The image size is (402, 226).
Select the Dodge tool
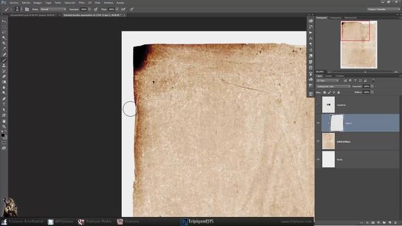pyautogui.click(x=4, y=93)
